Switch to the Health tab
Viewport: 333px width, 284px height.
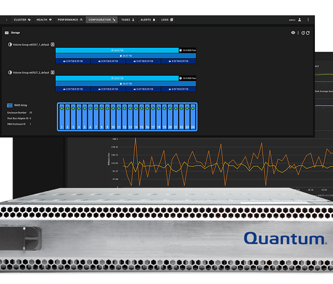pyautogui.click(x=44, y=20)
